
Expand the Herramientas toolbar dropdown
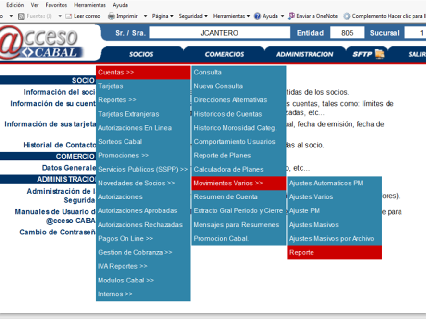(231, 16)
